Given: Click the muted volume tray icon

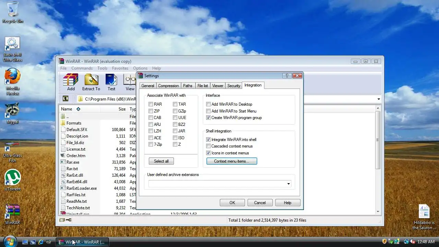Looking at the screenshot, I should [413, 242].
